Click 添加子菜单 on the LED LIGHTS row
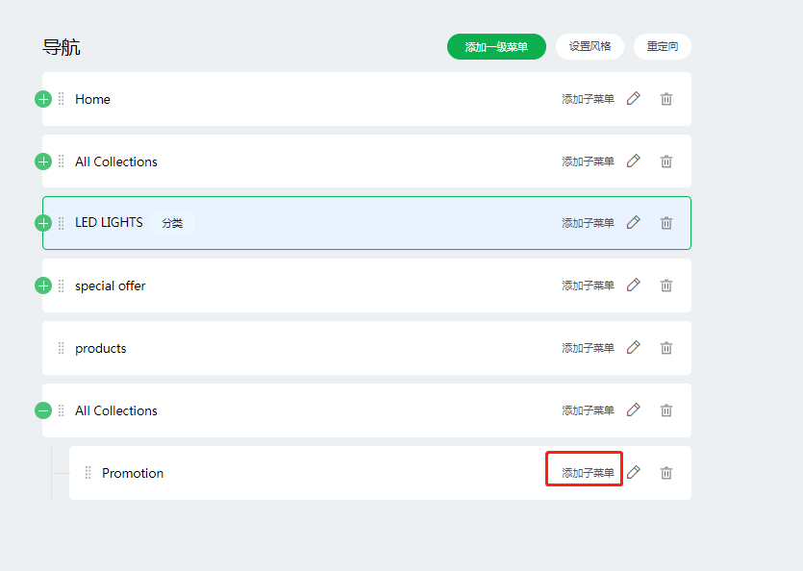The image size is (803, 571). coord(588,223)
